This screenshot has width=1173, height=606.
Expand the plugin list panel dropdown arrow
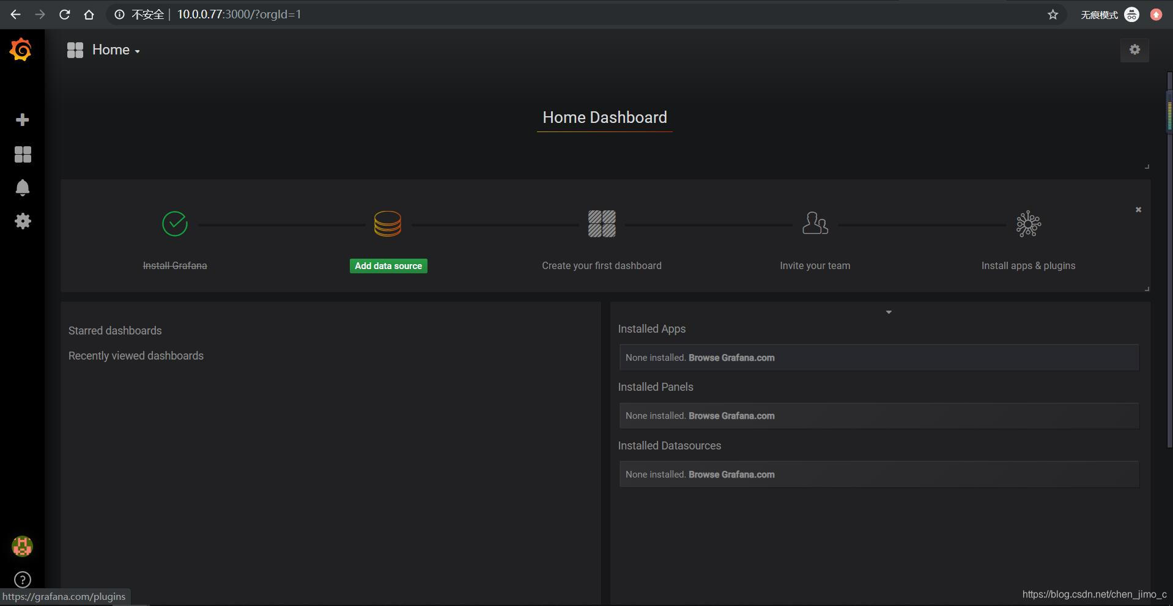tap(889, 312)
